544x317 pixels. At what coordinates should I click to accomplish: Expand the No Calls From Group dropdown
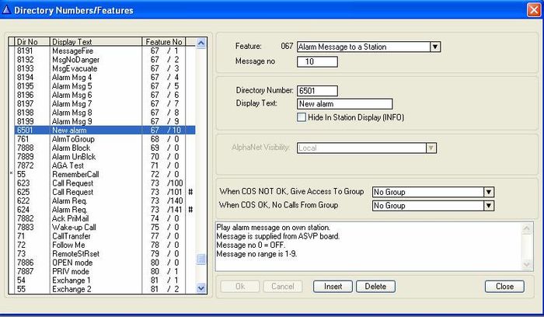[489, 206]
